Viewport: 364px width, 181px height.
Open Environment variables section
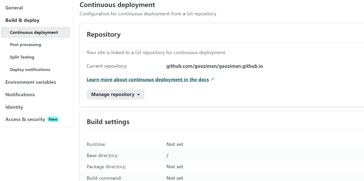(x=31, y=82)
